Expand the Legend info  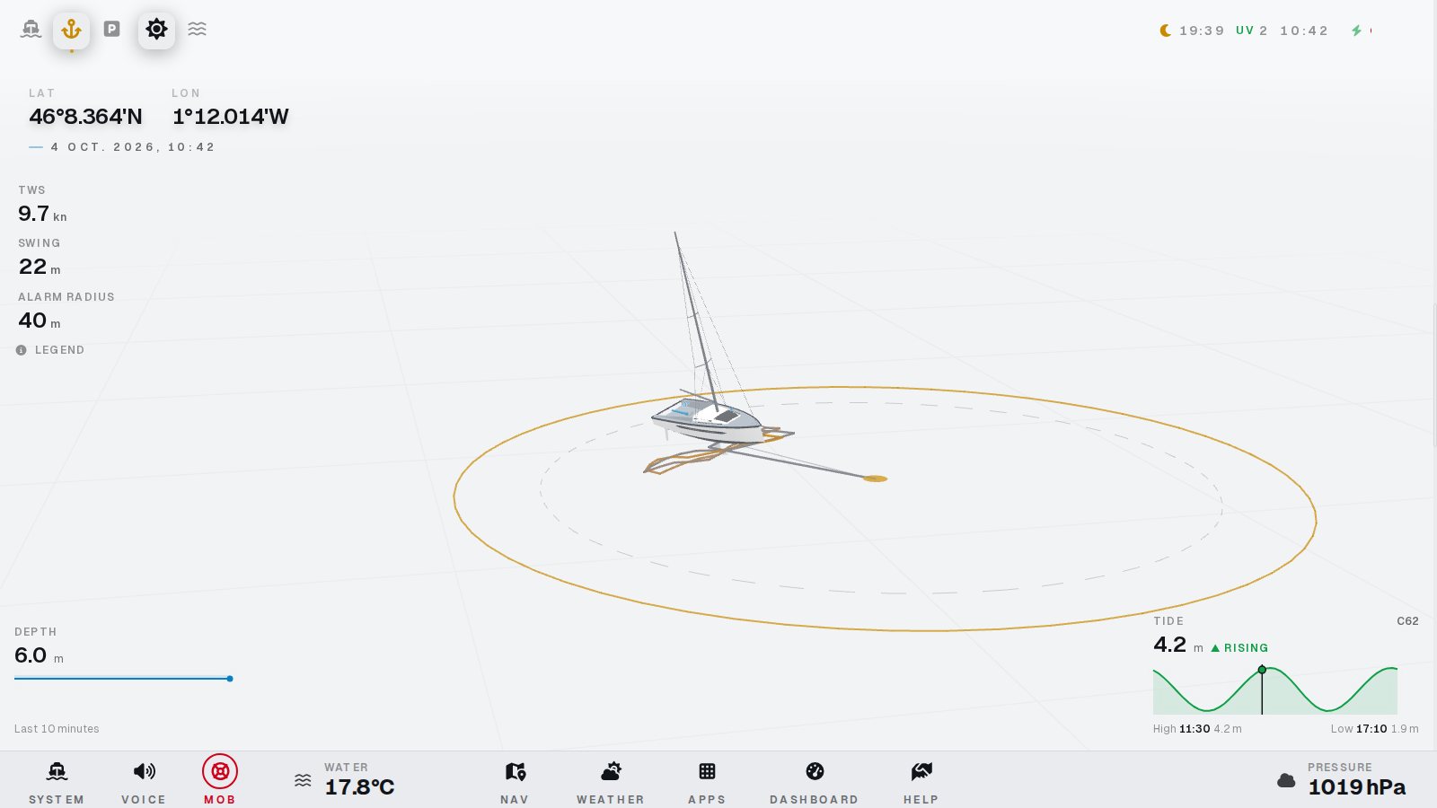(50, 350)
